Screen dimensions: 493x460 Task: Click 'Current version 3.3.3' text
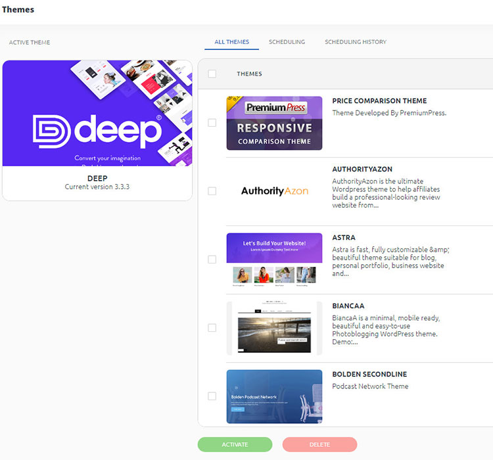97,187
